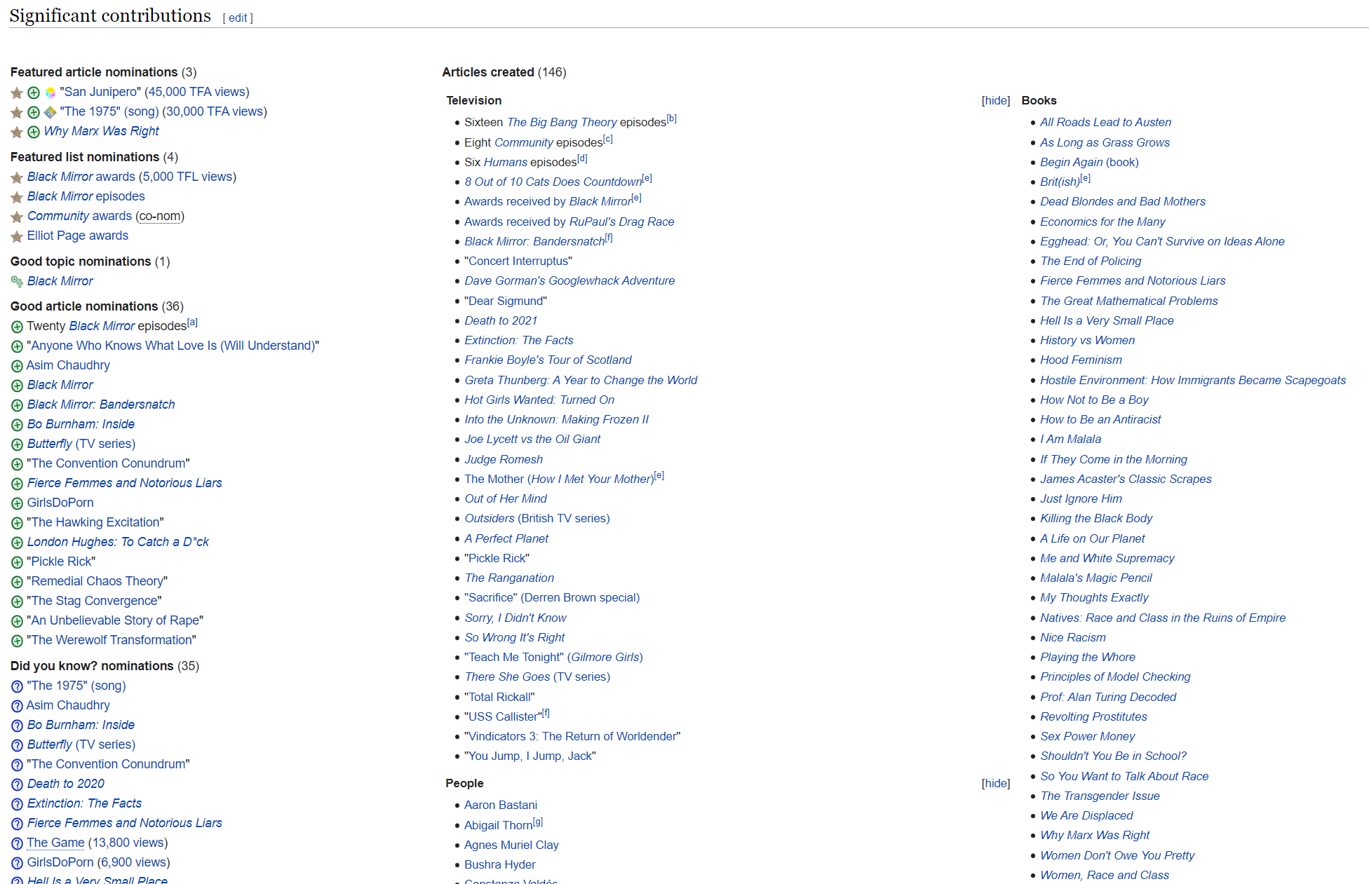Click the diamond icon beside The 1975 song
The width and height of the screenshot is (1369, 884).
[x=50, y=112]
